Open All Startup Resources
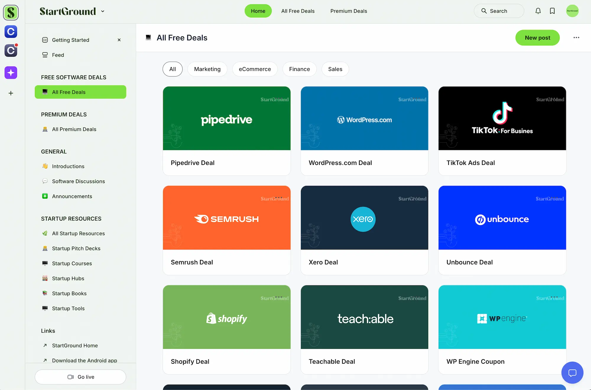This screenshot has width=591, height=390. (x=80, y=233)
